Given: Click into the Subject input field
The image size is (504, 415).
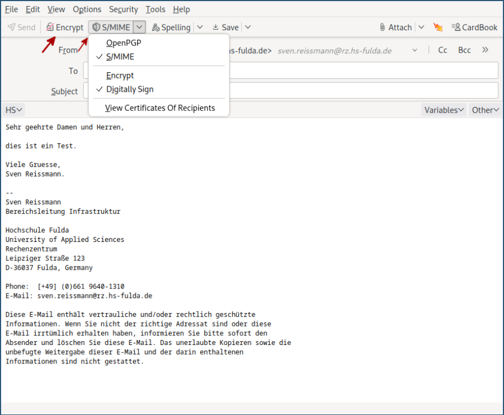Looking at the screenshot, I should pyautogui.click(x=364, y=91).
